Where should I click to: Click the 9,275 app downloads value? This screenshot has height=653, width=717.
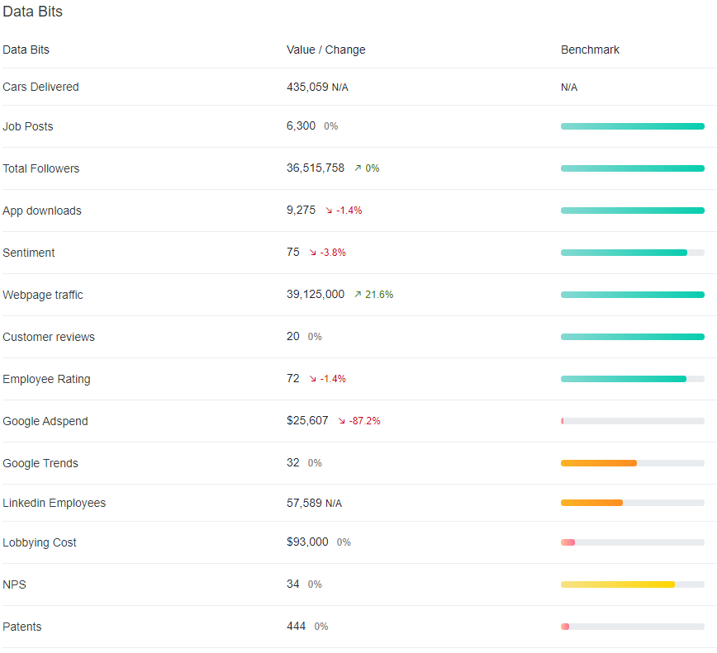pos(301,210)
